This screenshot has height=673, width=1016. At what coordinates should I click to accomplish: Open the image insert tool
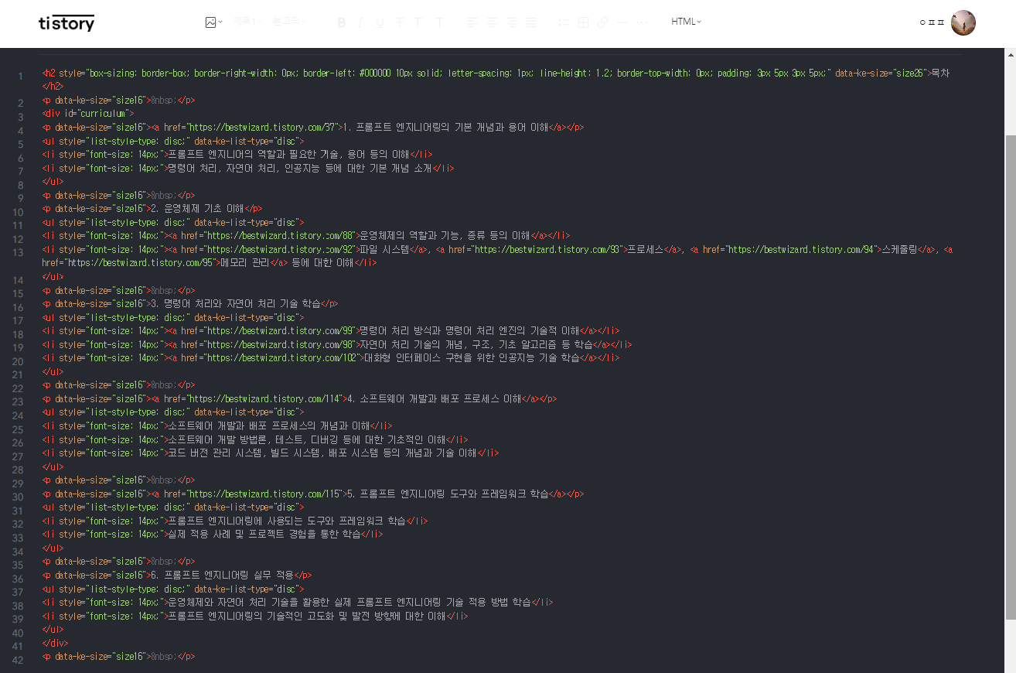[x=210, y=22]
